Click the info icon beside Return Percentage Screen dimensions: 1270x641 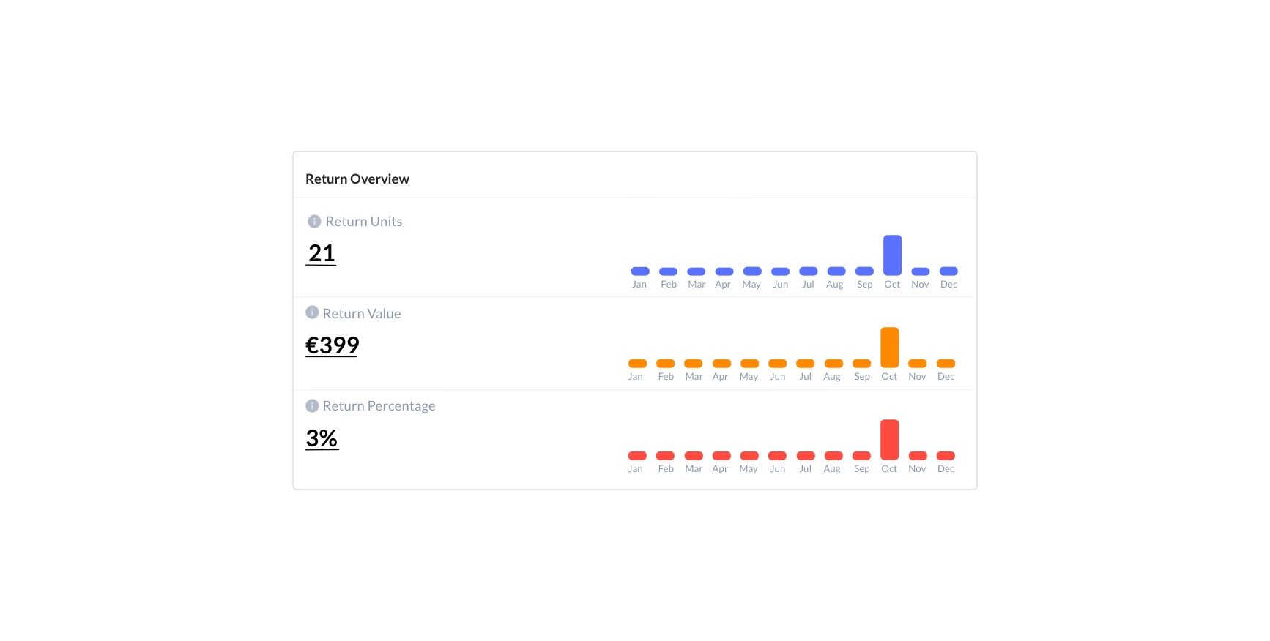point(312,405)
